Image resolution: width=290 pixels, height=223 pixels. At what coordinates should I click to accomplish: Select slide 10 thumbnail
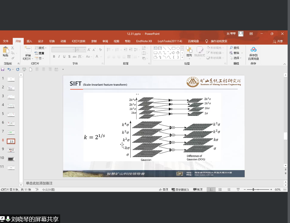(11, 159)
